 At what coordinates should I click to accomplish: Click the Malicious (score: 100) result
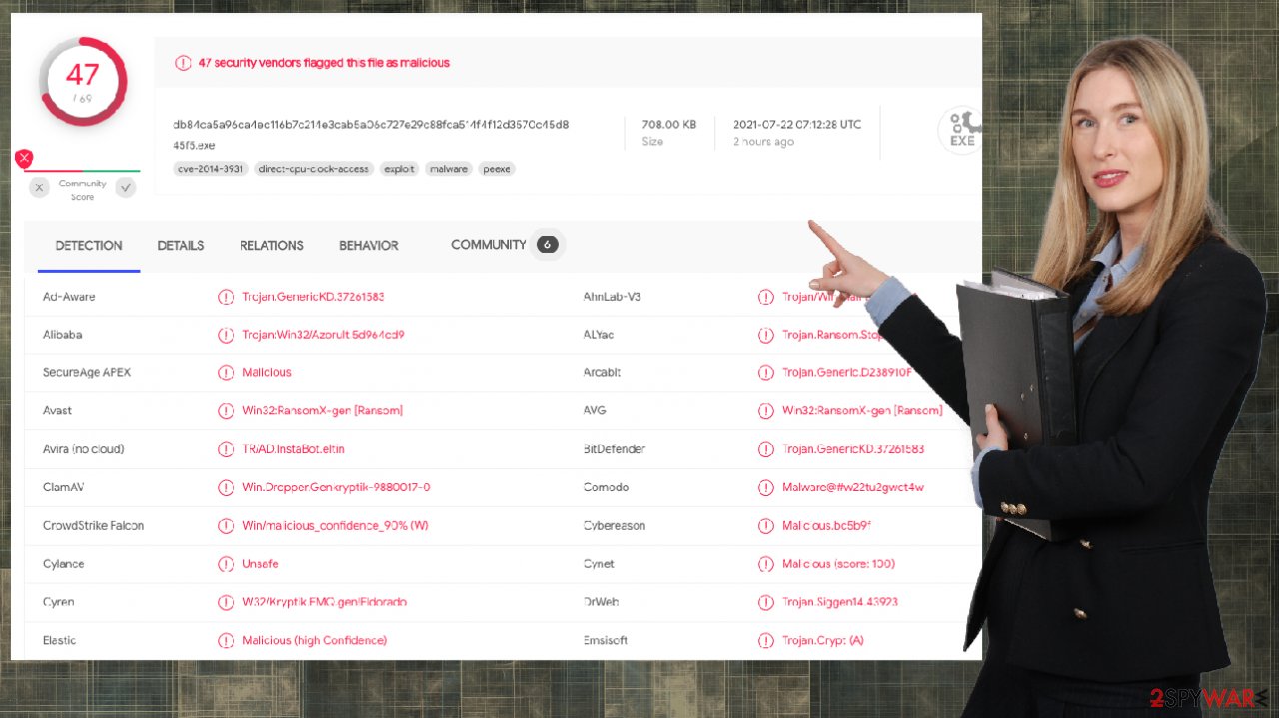point(838,564)
